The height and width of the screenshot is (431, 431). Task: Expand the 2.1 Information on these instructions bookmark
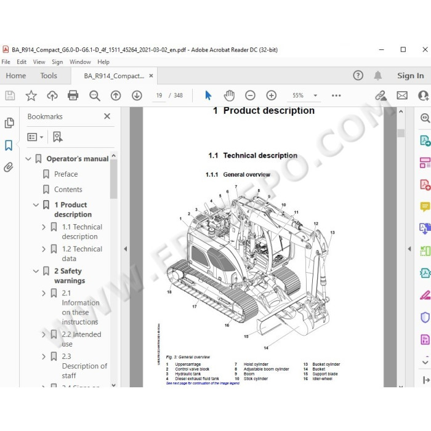pyautogui.click(x=44, y=293)
